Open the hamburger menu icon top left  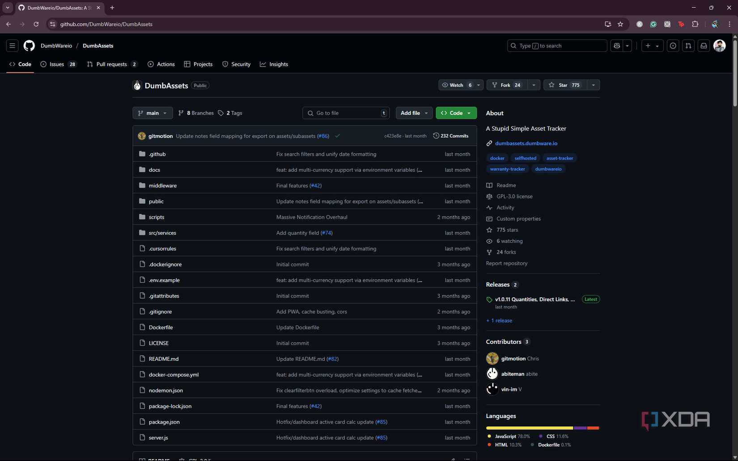(12, 45)
